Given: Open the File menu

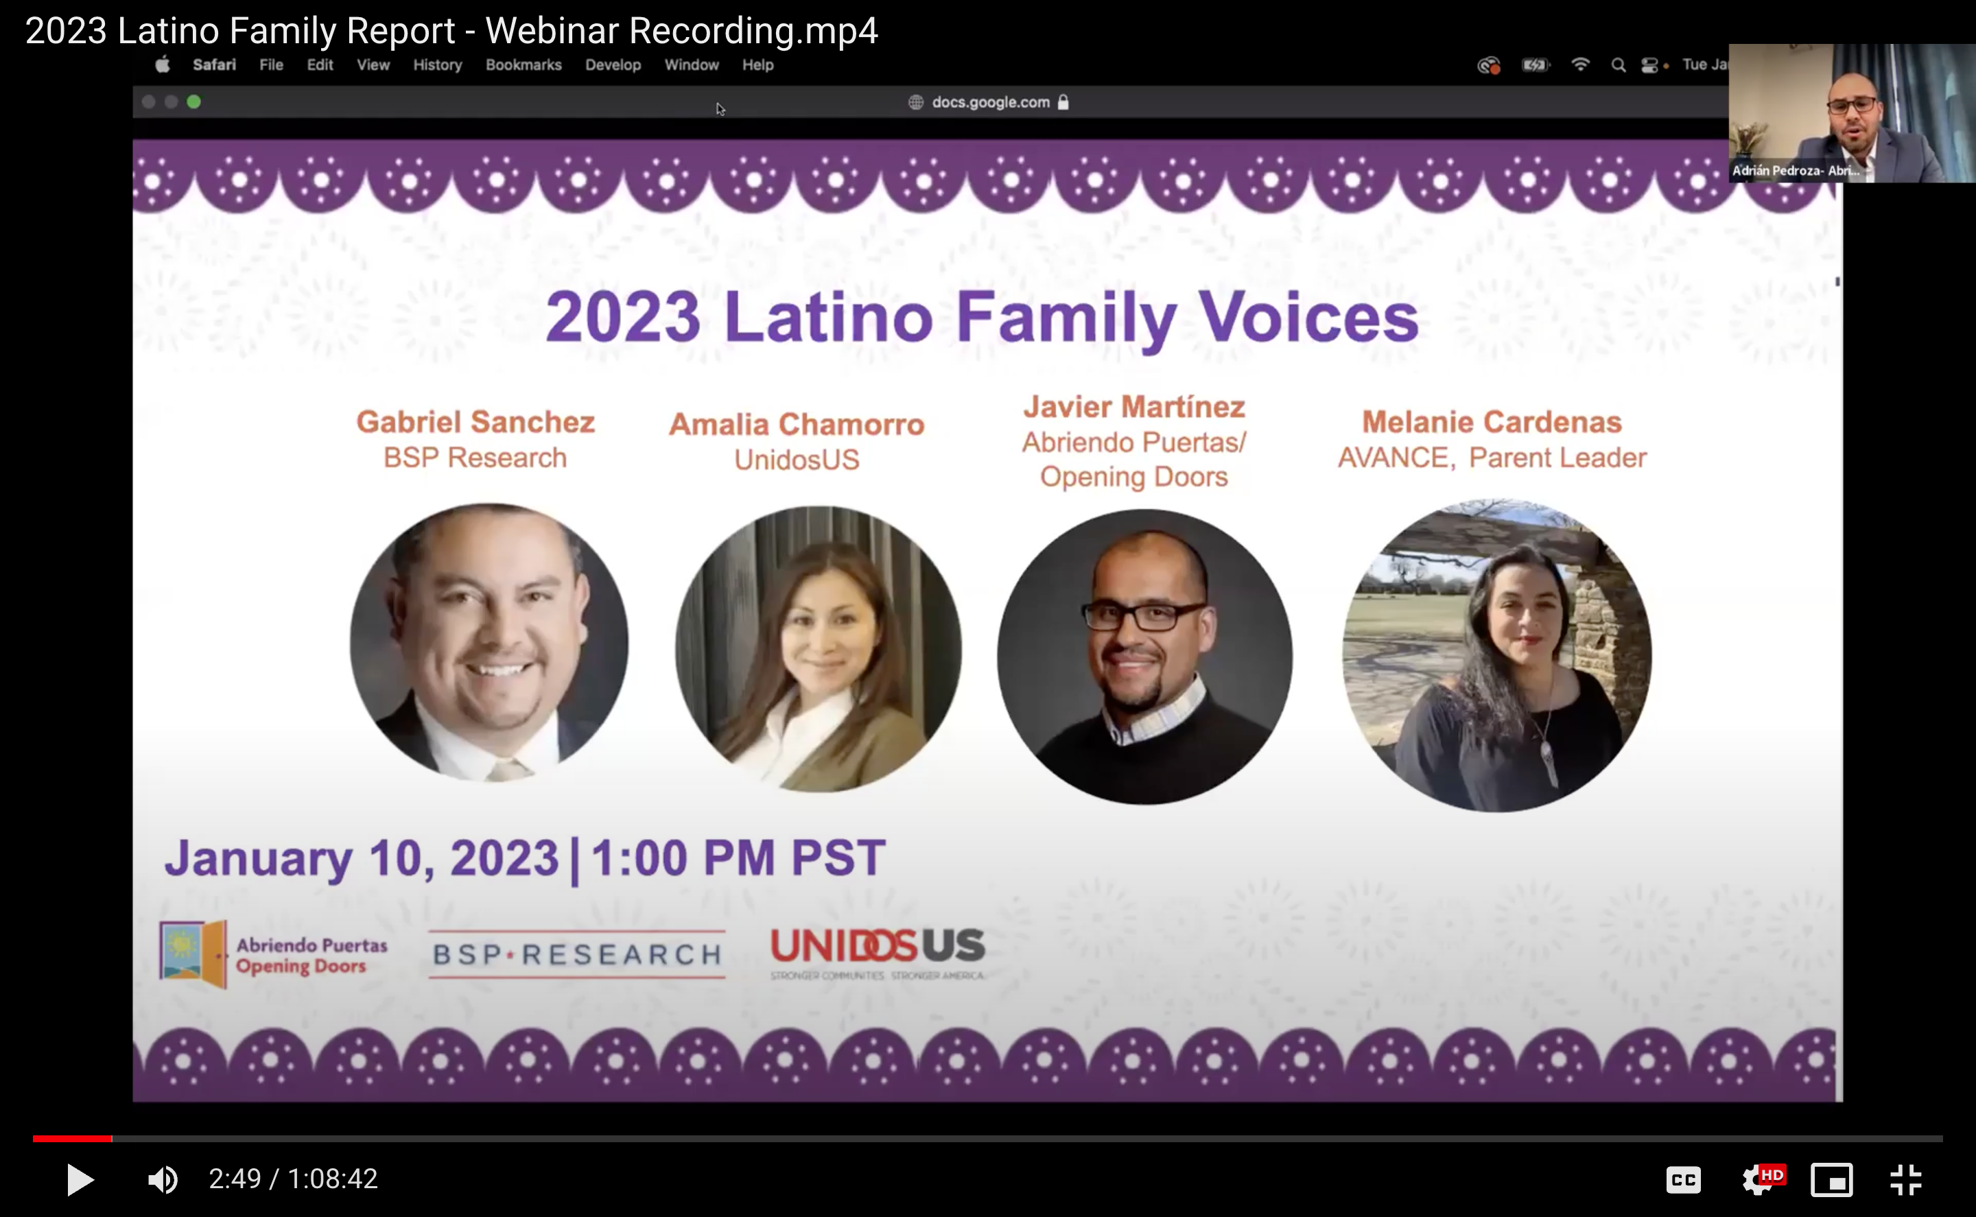Looking at the screenshot, I should coord(271,65).
